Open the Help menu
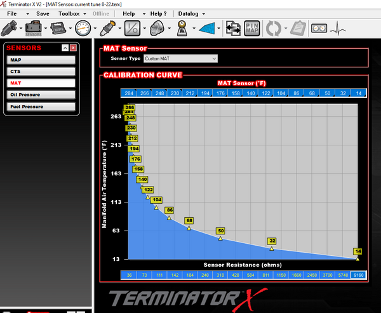Viewport: 381px width, 313px height. [x=129, y=13]
